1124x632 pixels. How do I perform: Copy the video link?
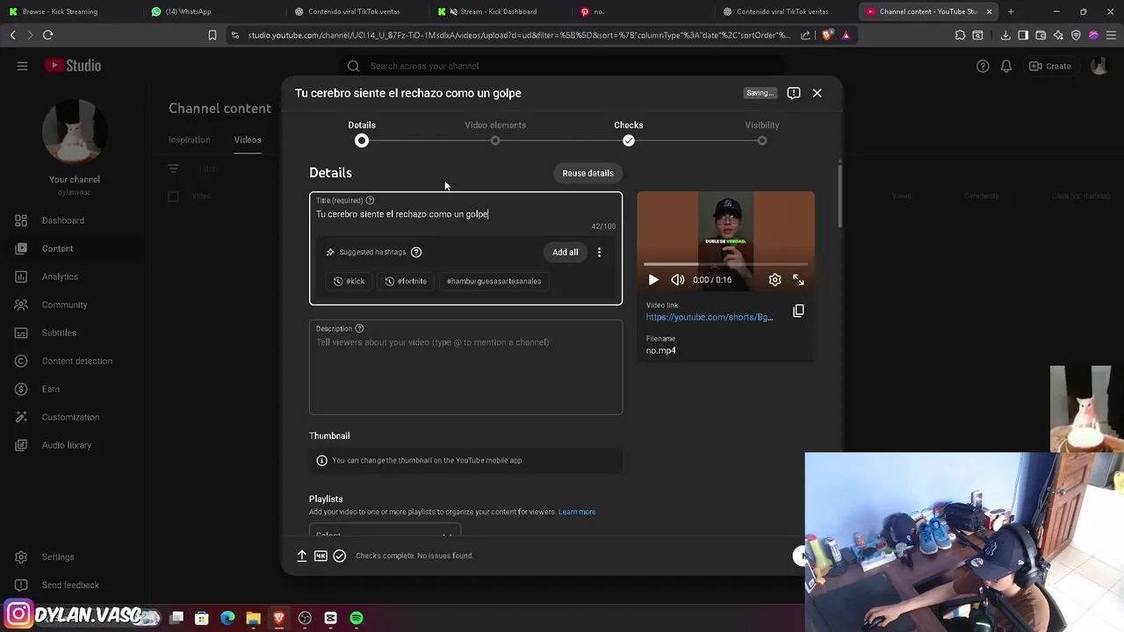tap(798, 311)
